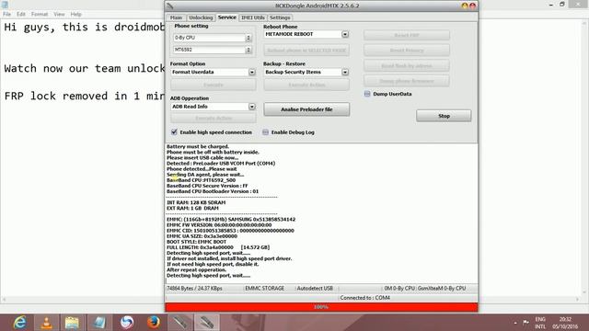Open the Backup Security Items dropdown
Viewport: 589px width, 331px height.
click(x=345, y=72)
